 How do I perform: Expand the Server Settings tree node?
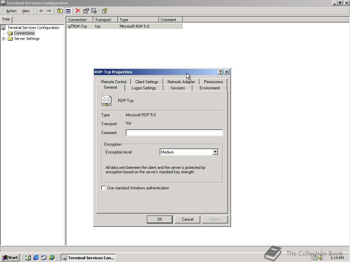tap(3, 39)
